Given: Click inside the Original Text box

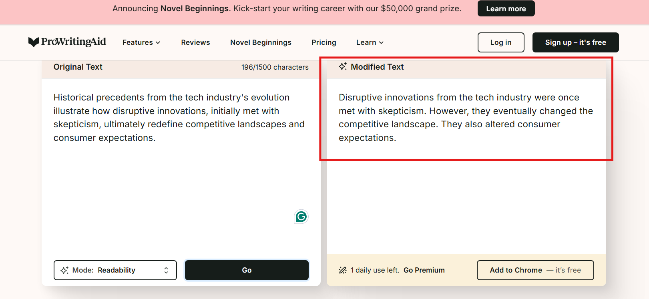Looking at the screenshot, I should [180, 180].
